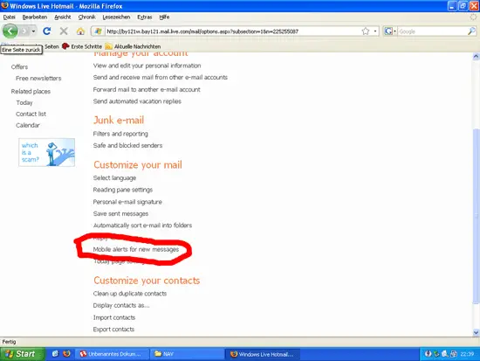The image size is (480, 361).
Task: Open the Ansicht menu
Action: [63, 17]
